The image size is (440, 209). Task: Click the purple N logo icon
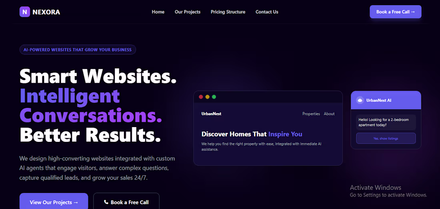pyautogui.click(x=25, y=12)
